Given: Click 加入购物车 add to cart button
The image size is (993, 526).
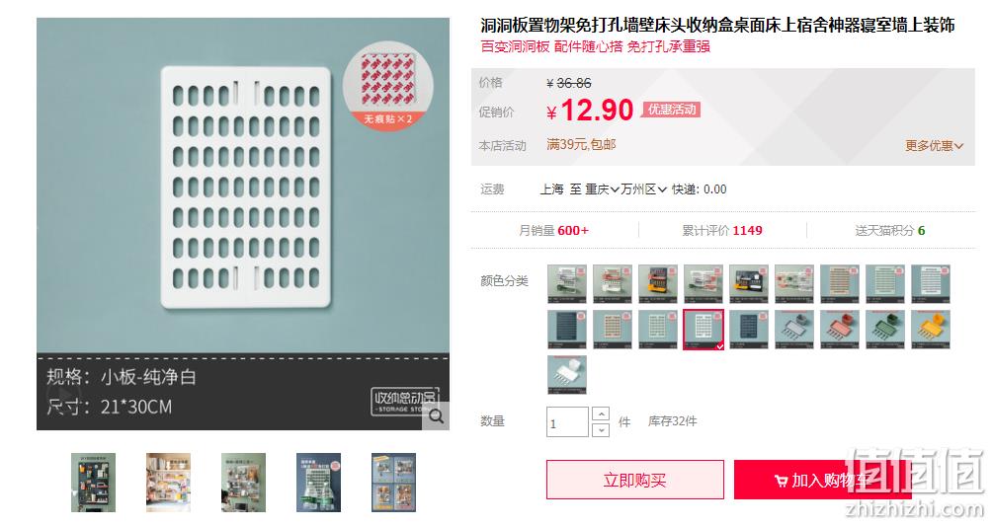Looking at the screenshot, I should (822, 480).
